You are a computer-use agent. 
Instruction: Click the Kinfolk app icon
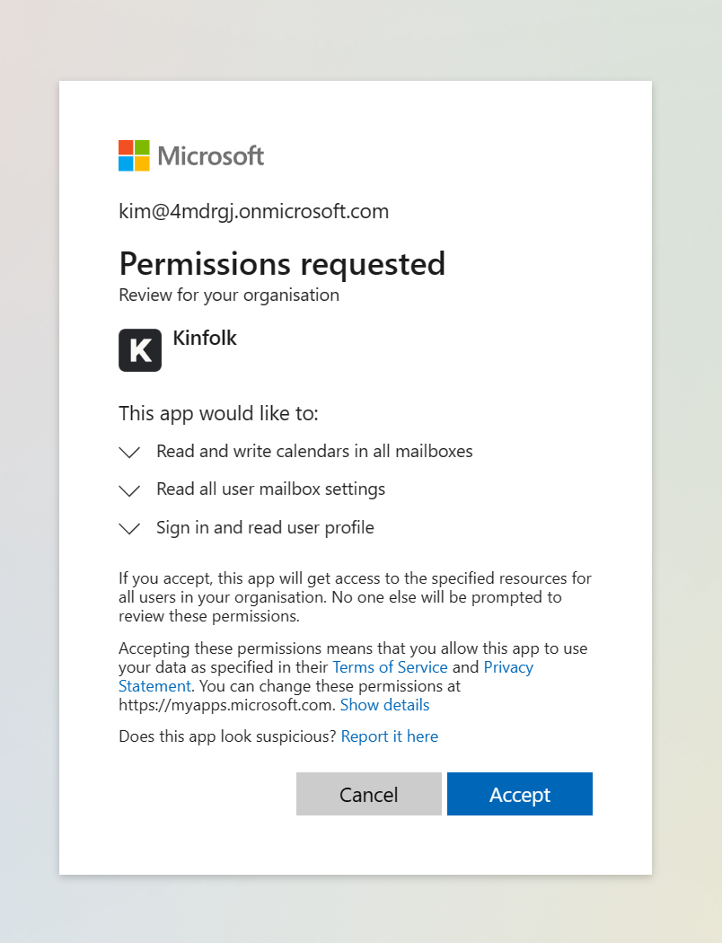(140, 350)
